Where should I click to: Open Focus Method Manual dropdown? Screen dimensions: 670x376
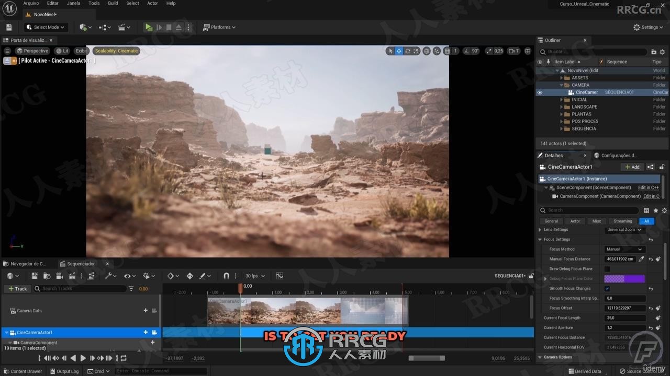coord(624,249)
